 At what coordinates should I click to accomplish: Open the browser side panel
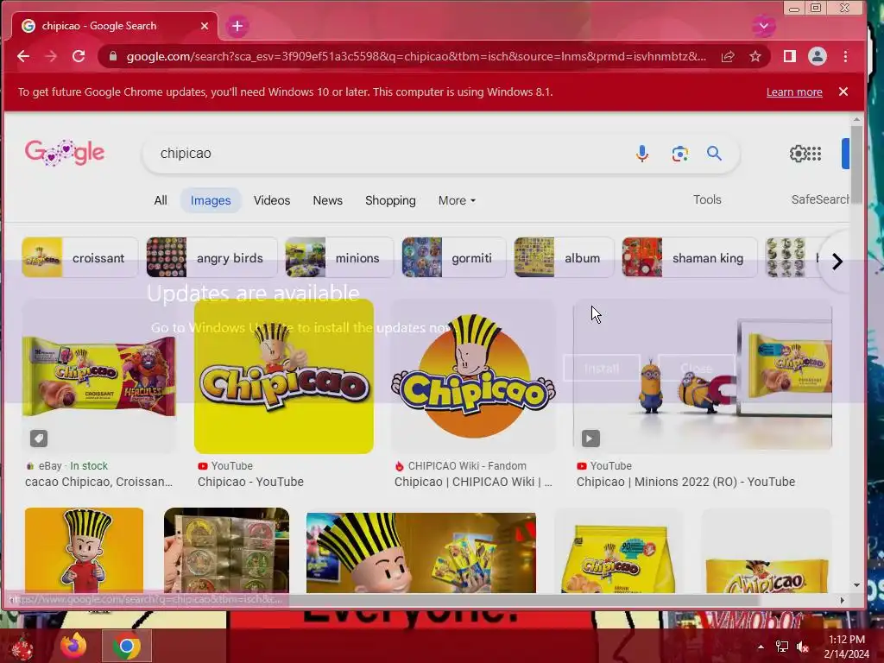pos(789,56)
